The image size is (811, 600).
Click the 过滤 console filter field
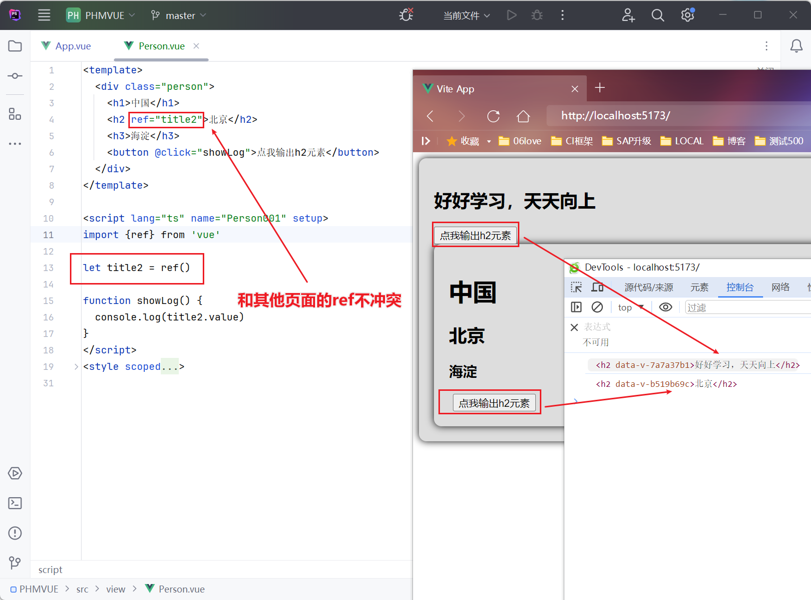(748, 307)
